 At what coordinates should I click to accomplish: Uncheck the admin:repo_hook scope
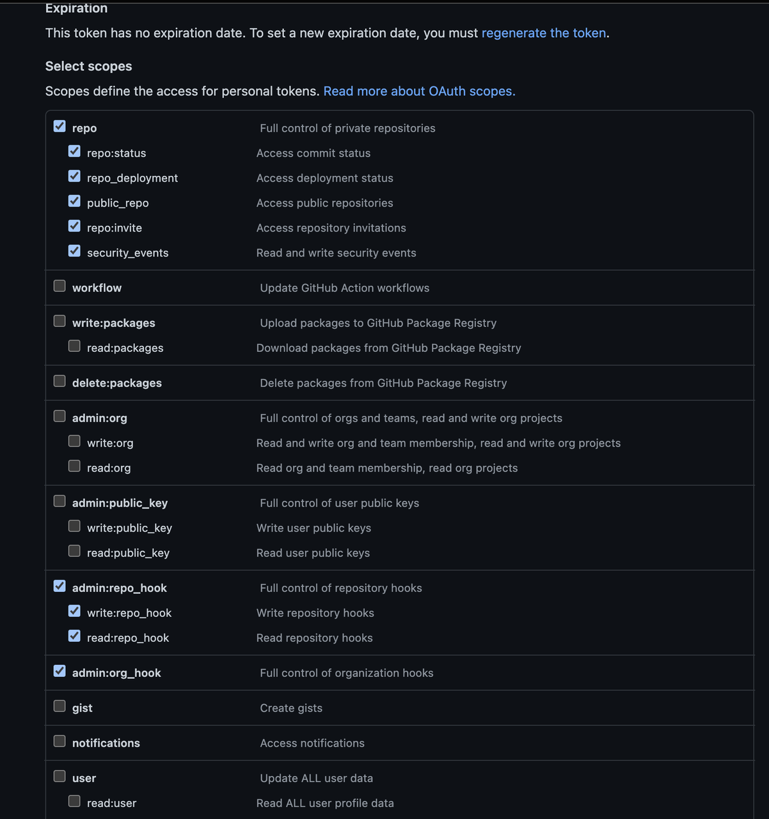59,586
